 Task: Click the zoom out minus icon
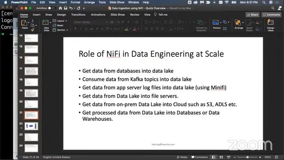pyautogui.click(x=235, y=157)
